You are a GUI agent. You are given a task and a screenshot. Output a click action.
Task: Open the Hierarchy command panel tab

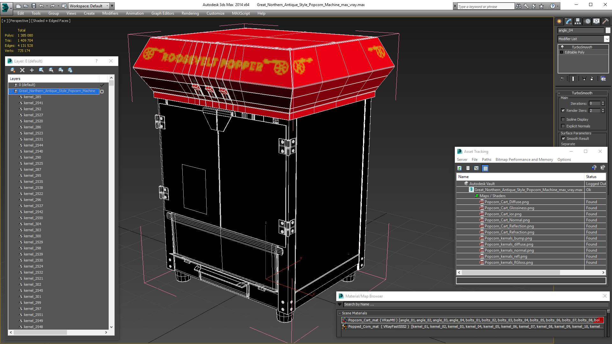578,21
